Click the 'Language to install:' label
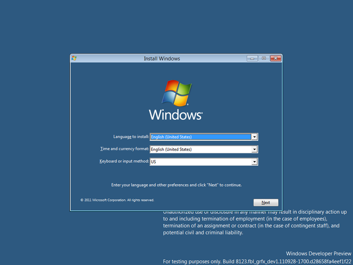The height and width of the screenshot is (265, 353). pyautogui.click(x=131, y=136)
